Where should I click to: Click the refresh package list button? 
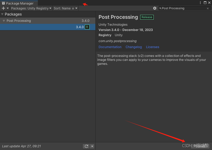point(86,146)
